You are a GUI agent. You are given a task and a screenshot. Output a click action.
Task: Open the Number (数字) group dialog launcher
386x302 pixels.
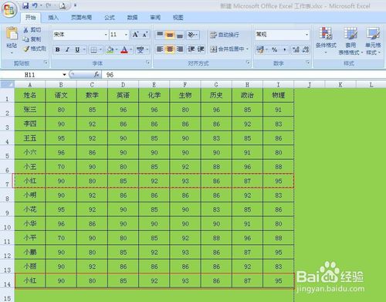click(x=307, y=63)
